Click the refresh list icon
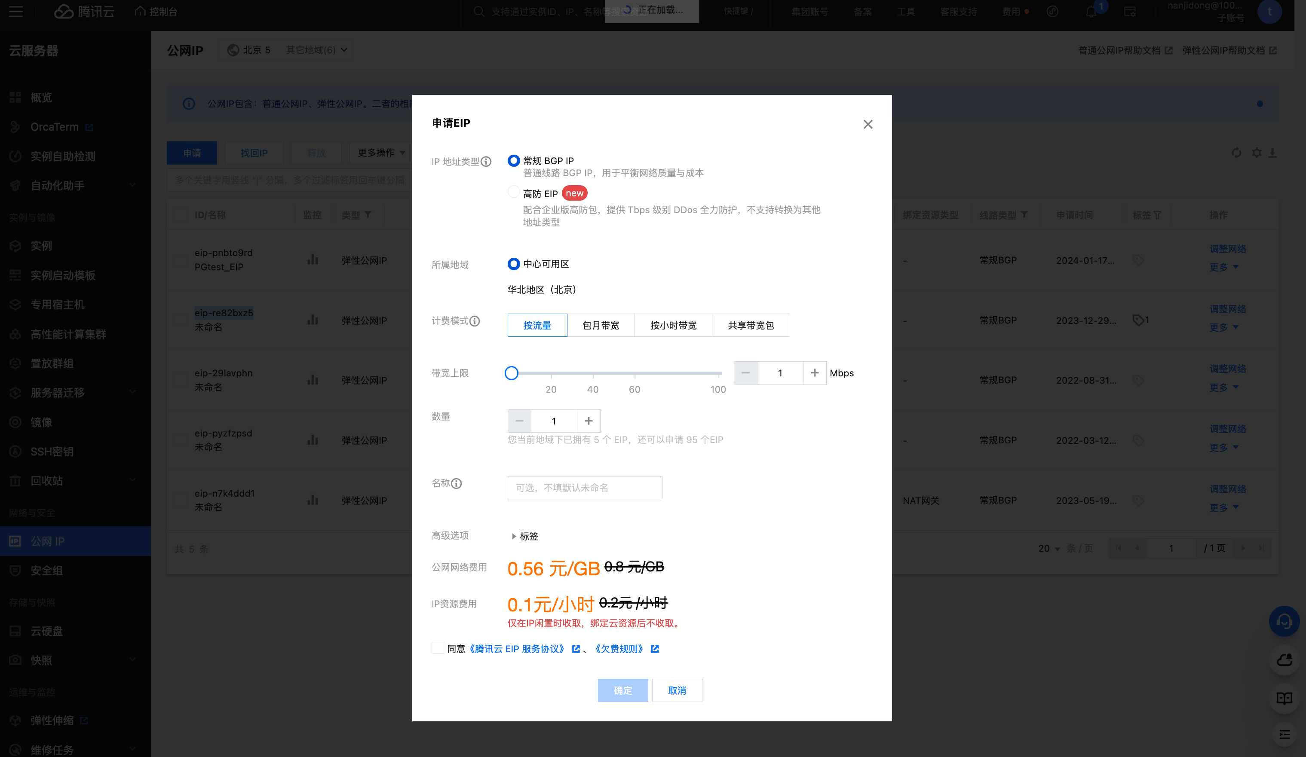This screenshot has height=757, width=1306. point(1236,153)
